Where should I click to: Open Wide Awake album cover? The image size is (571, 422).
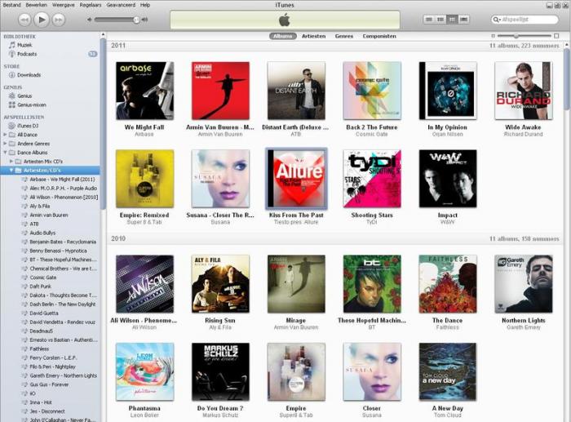524,91
